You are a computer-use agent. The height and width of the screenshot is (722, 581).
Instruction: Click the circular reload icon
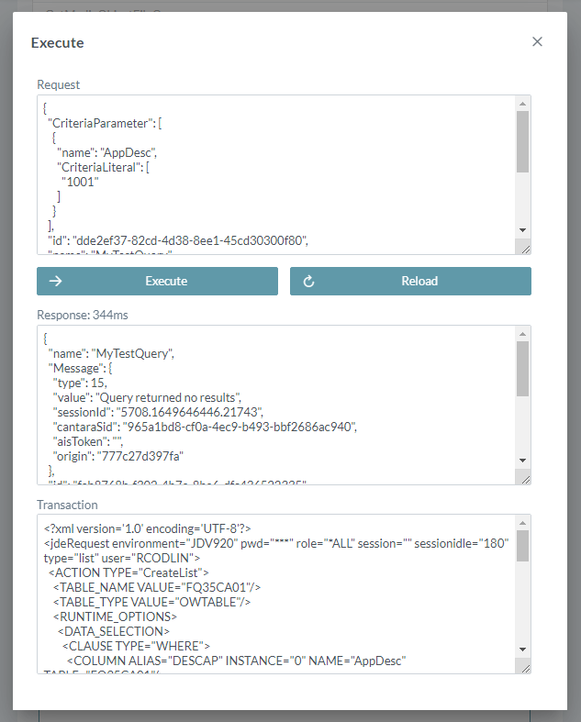[x=308, y=282]
